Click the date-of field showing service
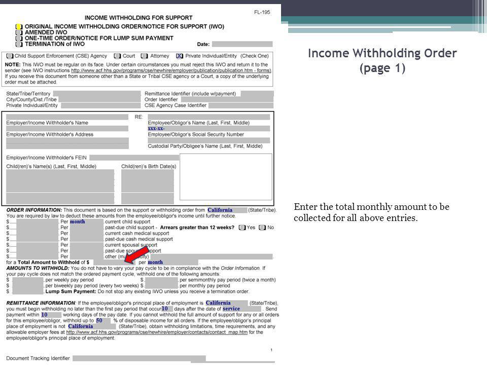487x365 pixels. tap(241, 309)
